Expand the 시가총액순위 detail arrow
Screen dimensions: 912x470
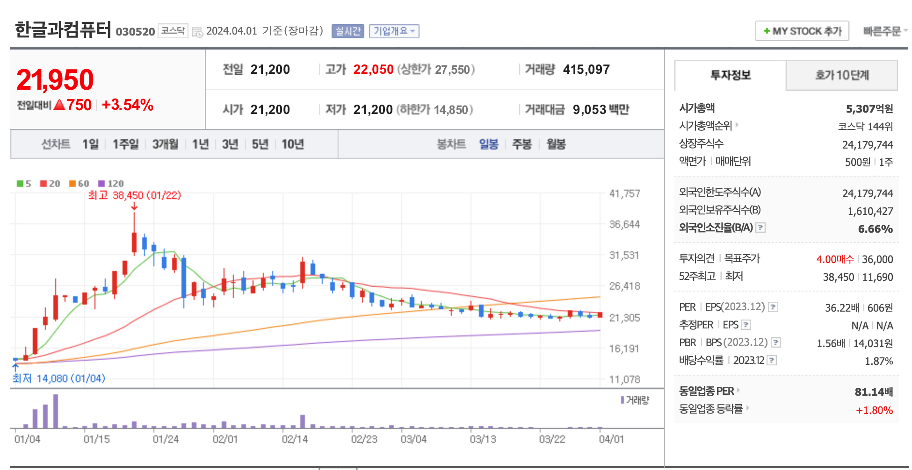(x=738, y=126)
